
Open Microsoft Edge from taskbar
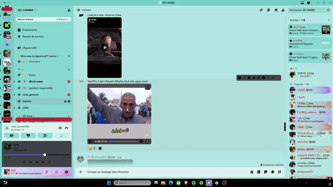[171, 183]
